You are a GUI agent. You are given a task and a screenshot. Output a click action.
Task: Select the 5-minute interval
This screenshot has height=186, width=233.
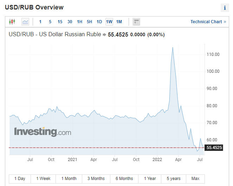point(50,22)
